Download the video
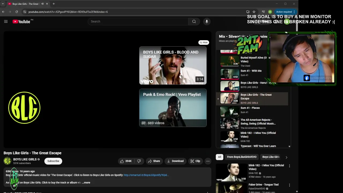The image size is (343, 193). [x=175, y=161]
